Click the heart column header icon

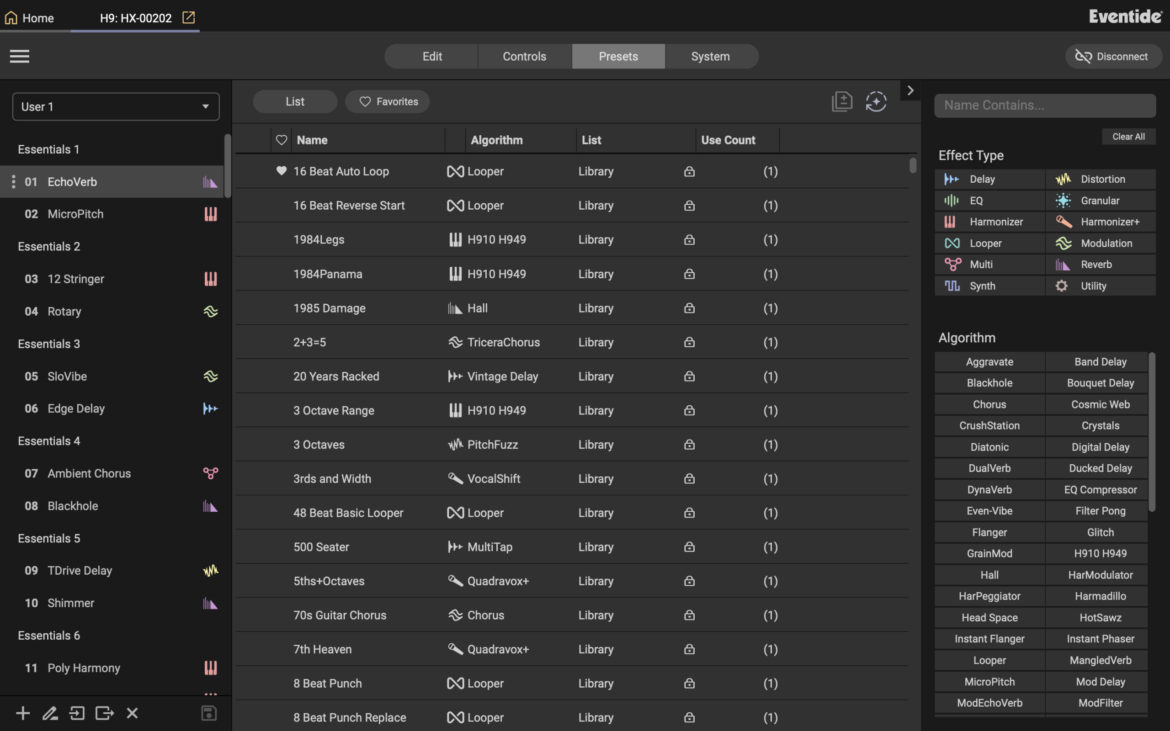[x=282, y=140]
